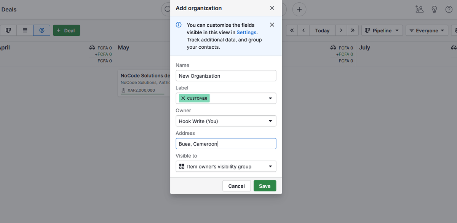This screenshot has height=223, width=457.
Task: Open Settings from the info banner link
Action: [246, 32]
